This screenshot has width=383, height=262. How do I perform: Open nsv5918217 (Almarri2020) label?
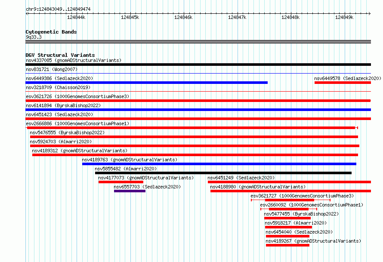click(296, 223)
